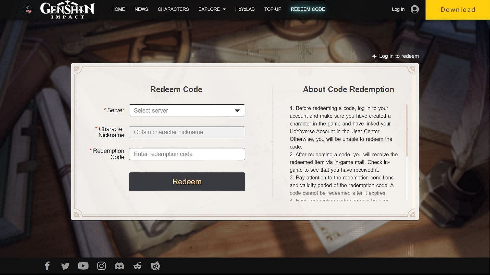
Task: Click the second Discord icon in footer
Action: coord(155,266)
